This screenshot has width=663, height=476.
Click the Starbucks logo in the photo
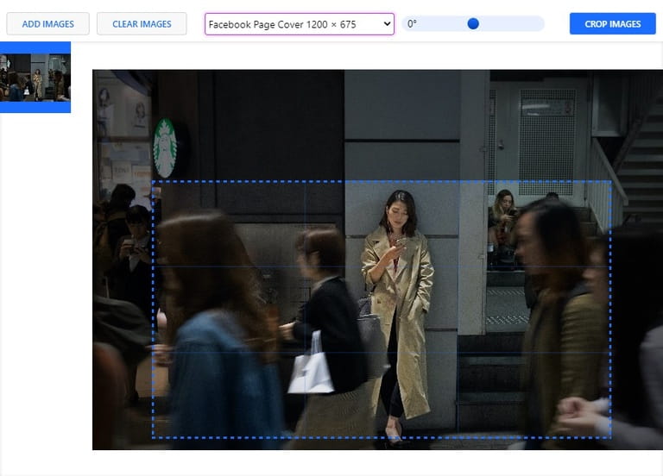[165, 148]
